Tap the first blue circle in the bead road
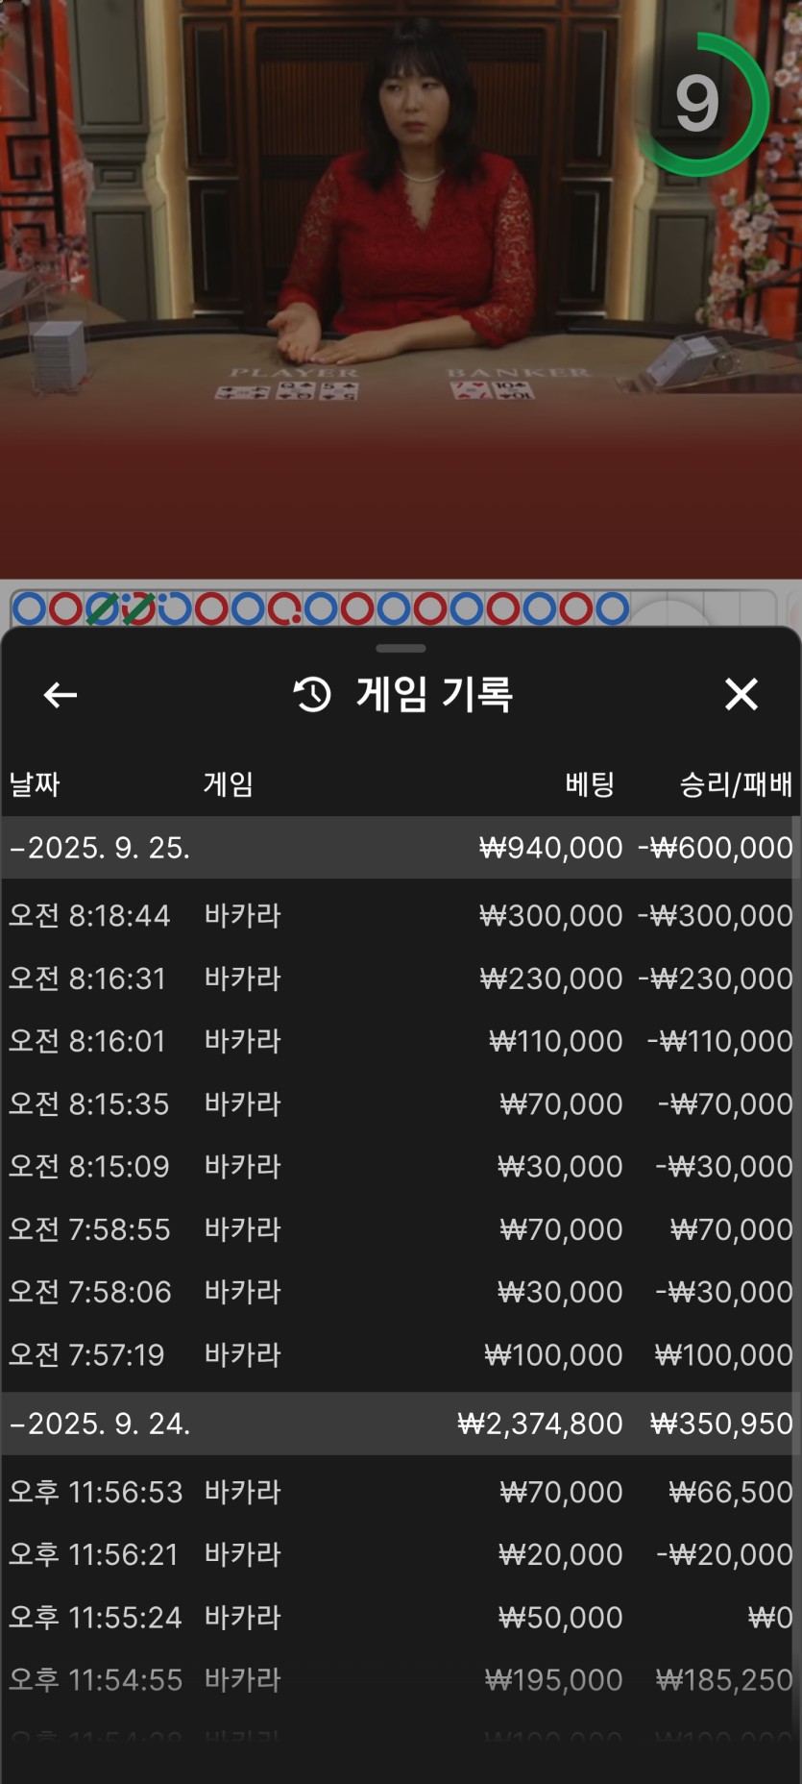 [x=29, y=608]
